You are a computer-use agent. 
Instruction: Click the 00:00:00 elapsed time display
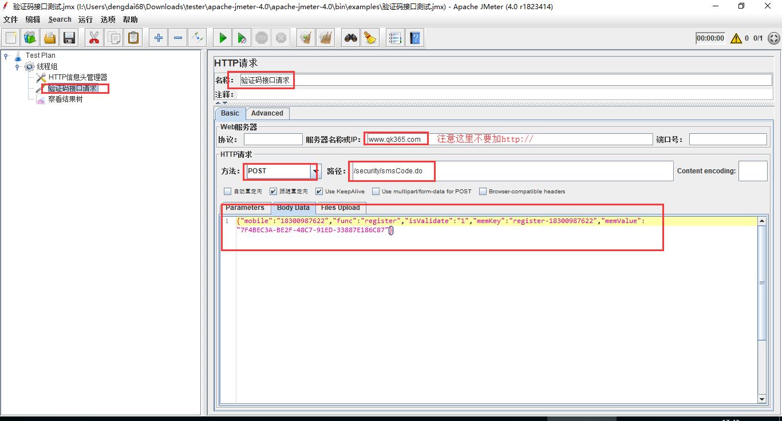[x=710, y=38]
